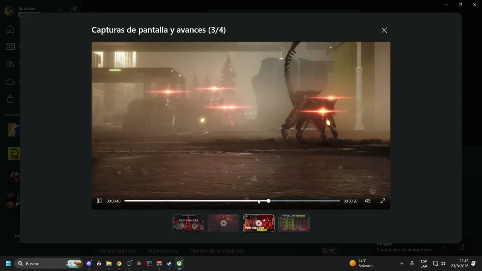This screenshot has height=271, width=482.
Task: Open the notification bell in tray
Action: pos(473,263)
